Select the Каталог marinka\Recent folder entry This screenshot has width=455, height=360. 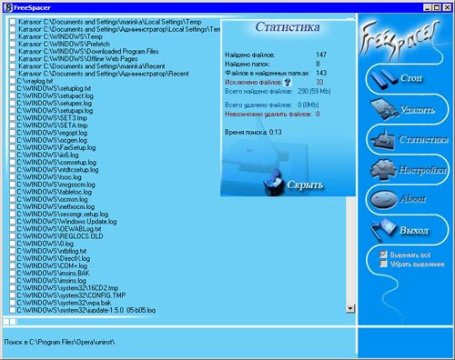(92, 66)
